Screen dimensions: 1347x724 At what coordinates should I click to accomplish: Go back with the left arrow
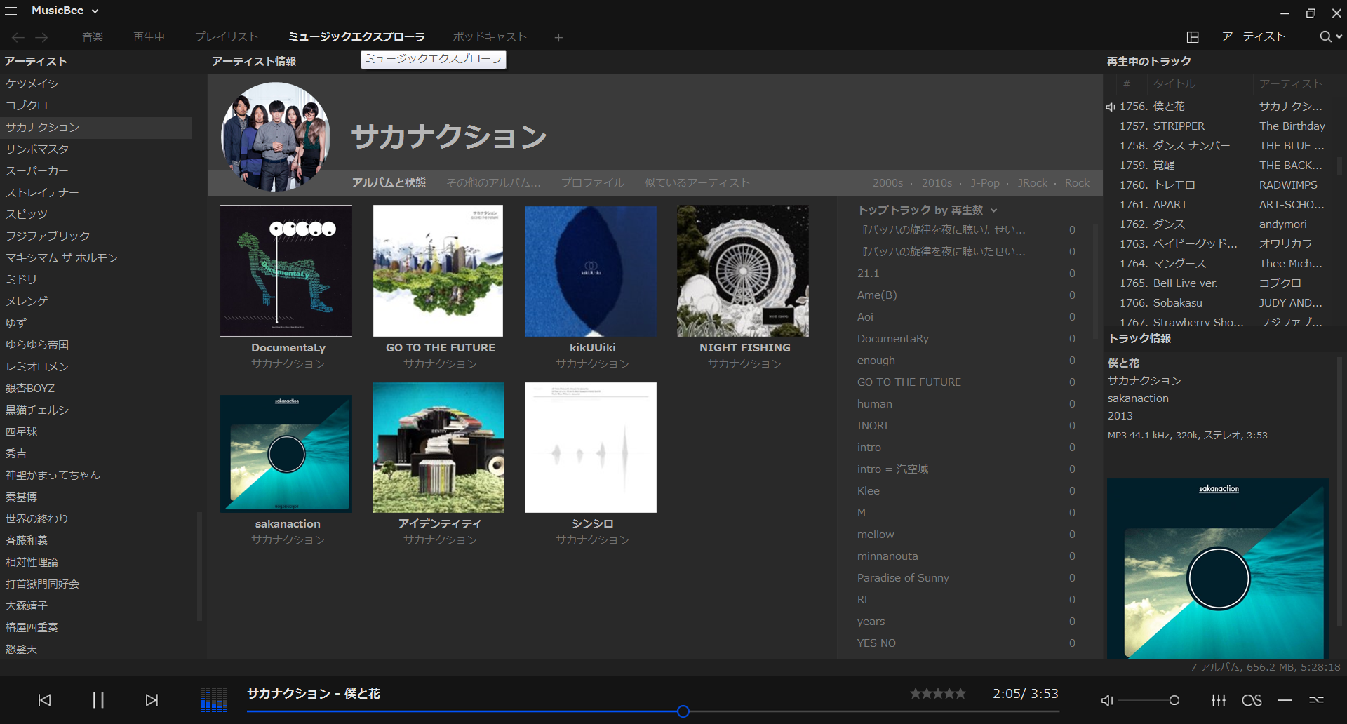point(18,37)
